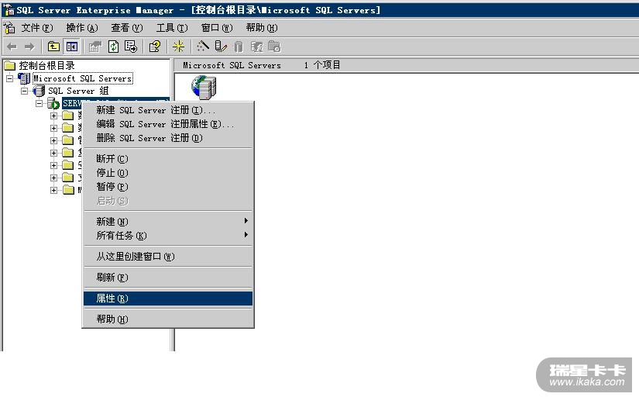Image resolution: width=639 pixels, height=397 pixels.
Task: Click the running server icon with green arrow
Action: 53,103
